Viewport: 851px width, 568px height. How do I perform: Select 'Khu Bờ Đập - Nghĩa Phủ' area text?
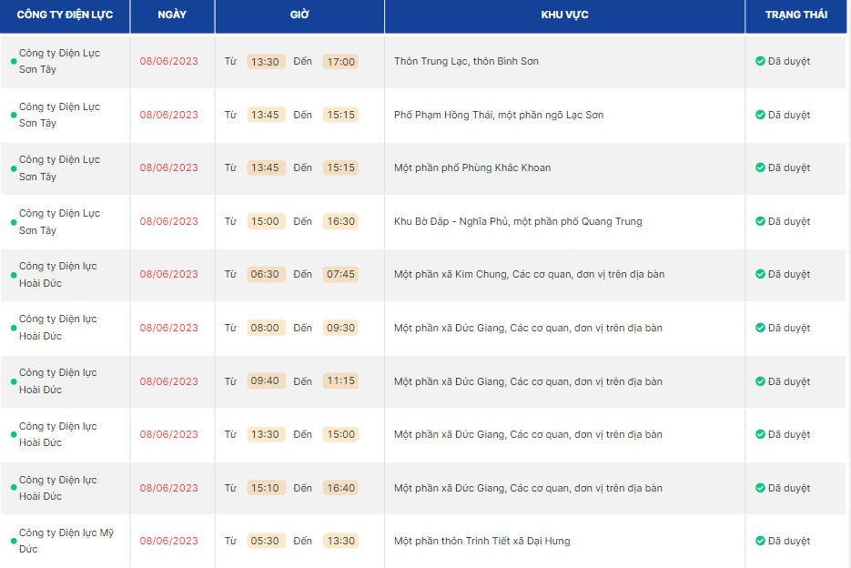(x=450, y=221)
